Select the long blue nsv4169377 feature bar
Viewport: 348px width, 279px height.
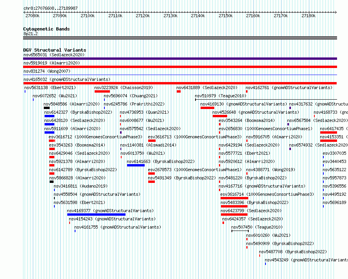coord(96,215)
